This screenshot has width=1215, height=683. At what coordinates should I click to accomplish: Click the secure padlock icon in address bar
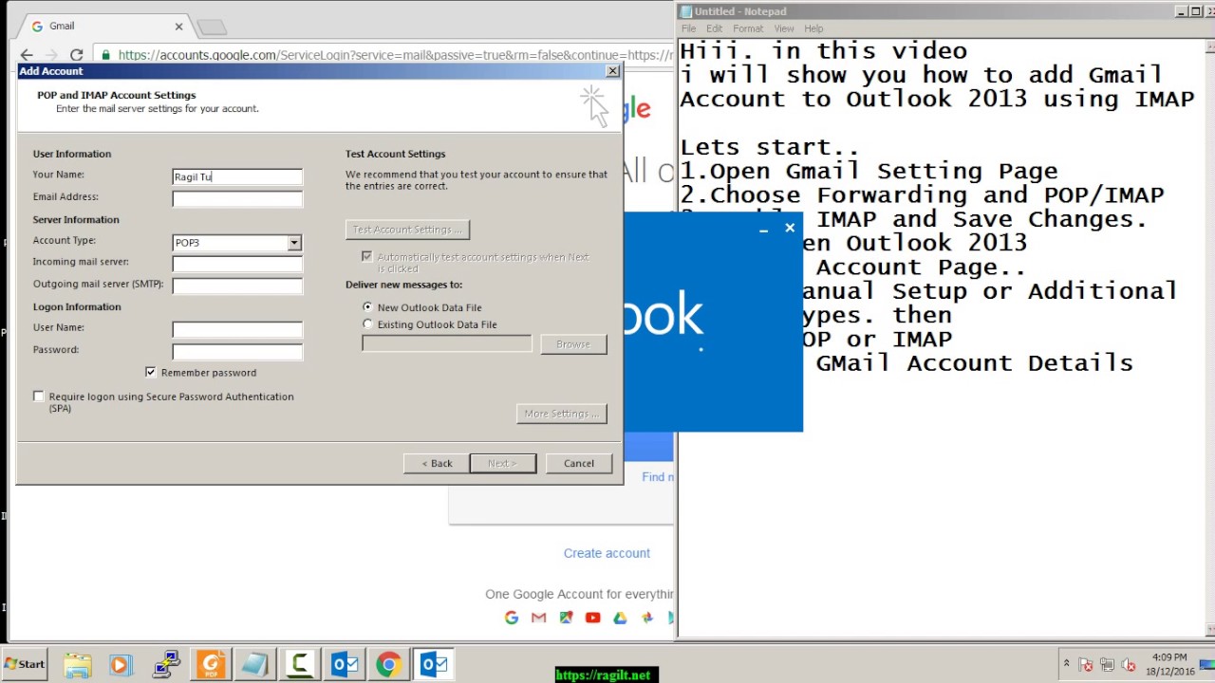pyautogui.click(x=105, y=55)
